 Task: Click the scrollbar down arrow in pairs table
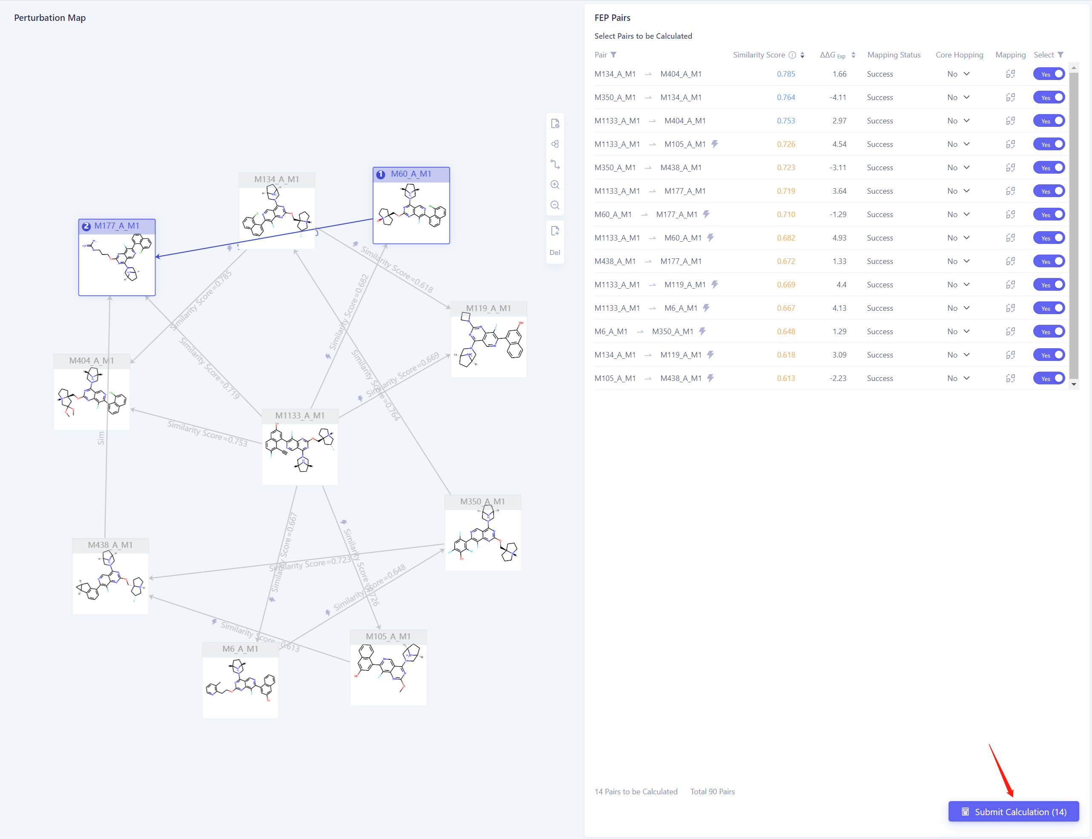coord(1074,384)
